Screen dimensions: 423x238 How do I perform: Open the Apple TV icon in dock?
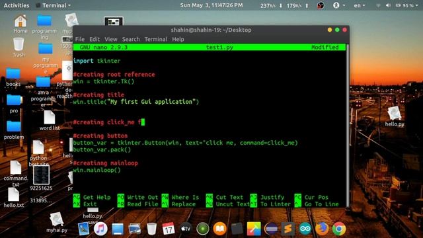click(x=186, y=229)
